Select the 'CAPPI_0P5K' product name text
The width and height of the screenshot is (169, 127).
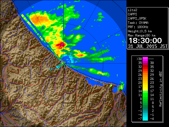[x=137, y=19]
